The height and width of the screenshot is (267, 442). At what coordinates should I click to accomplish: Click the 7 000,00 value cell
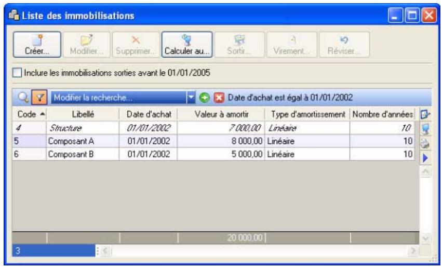[221, 128]
